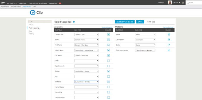Open the Also Known As field dropdown
This screenshot has width=202, height=100.
point(86,66)
